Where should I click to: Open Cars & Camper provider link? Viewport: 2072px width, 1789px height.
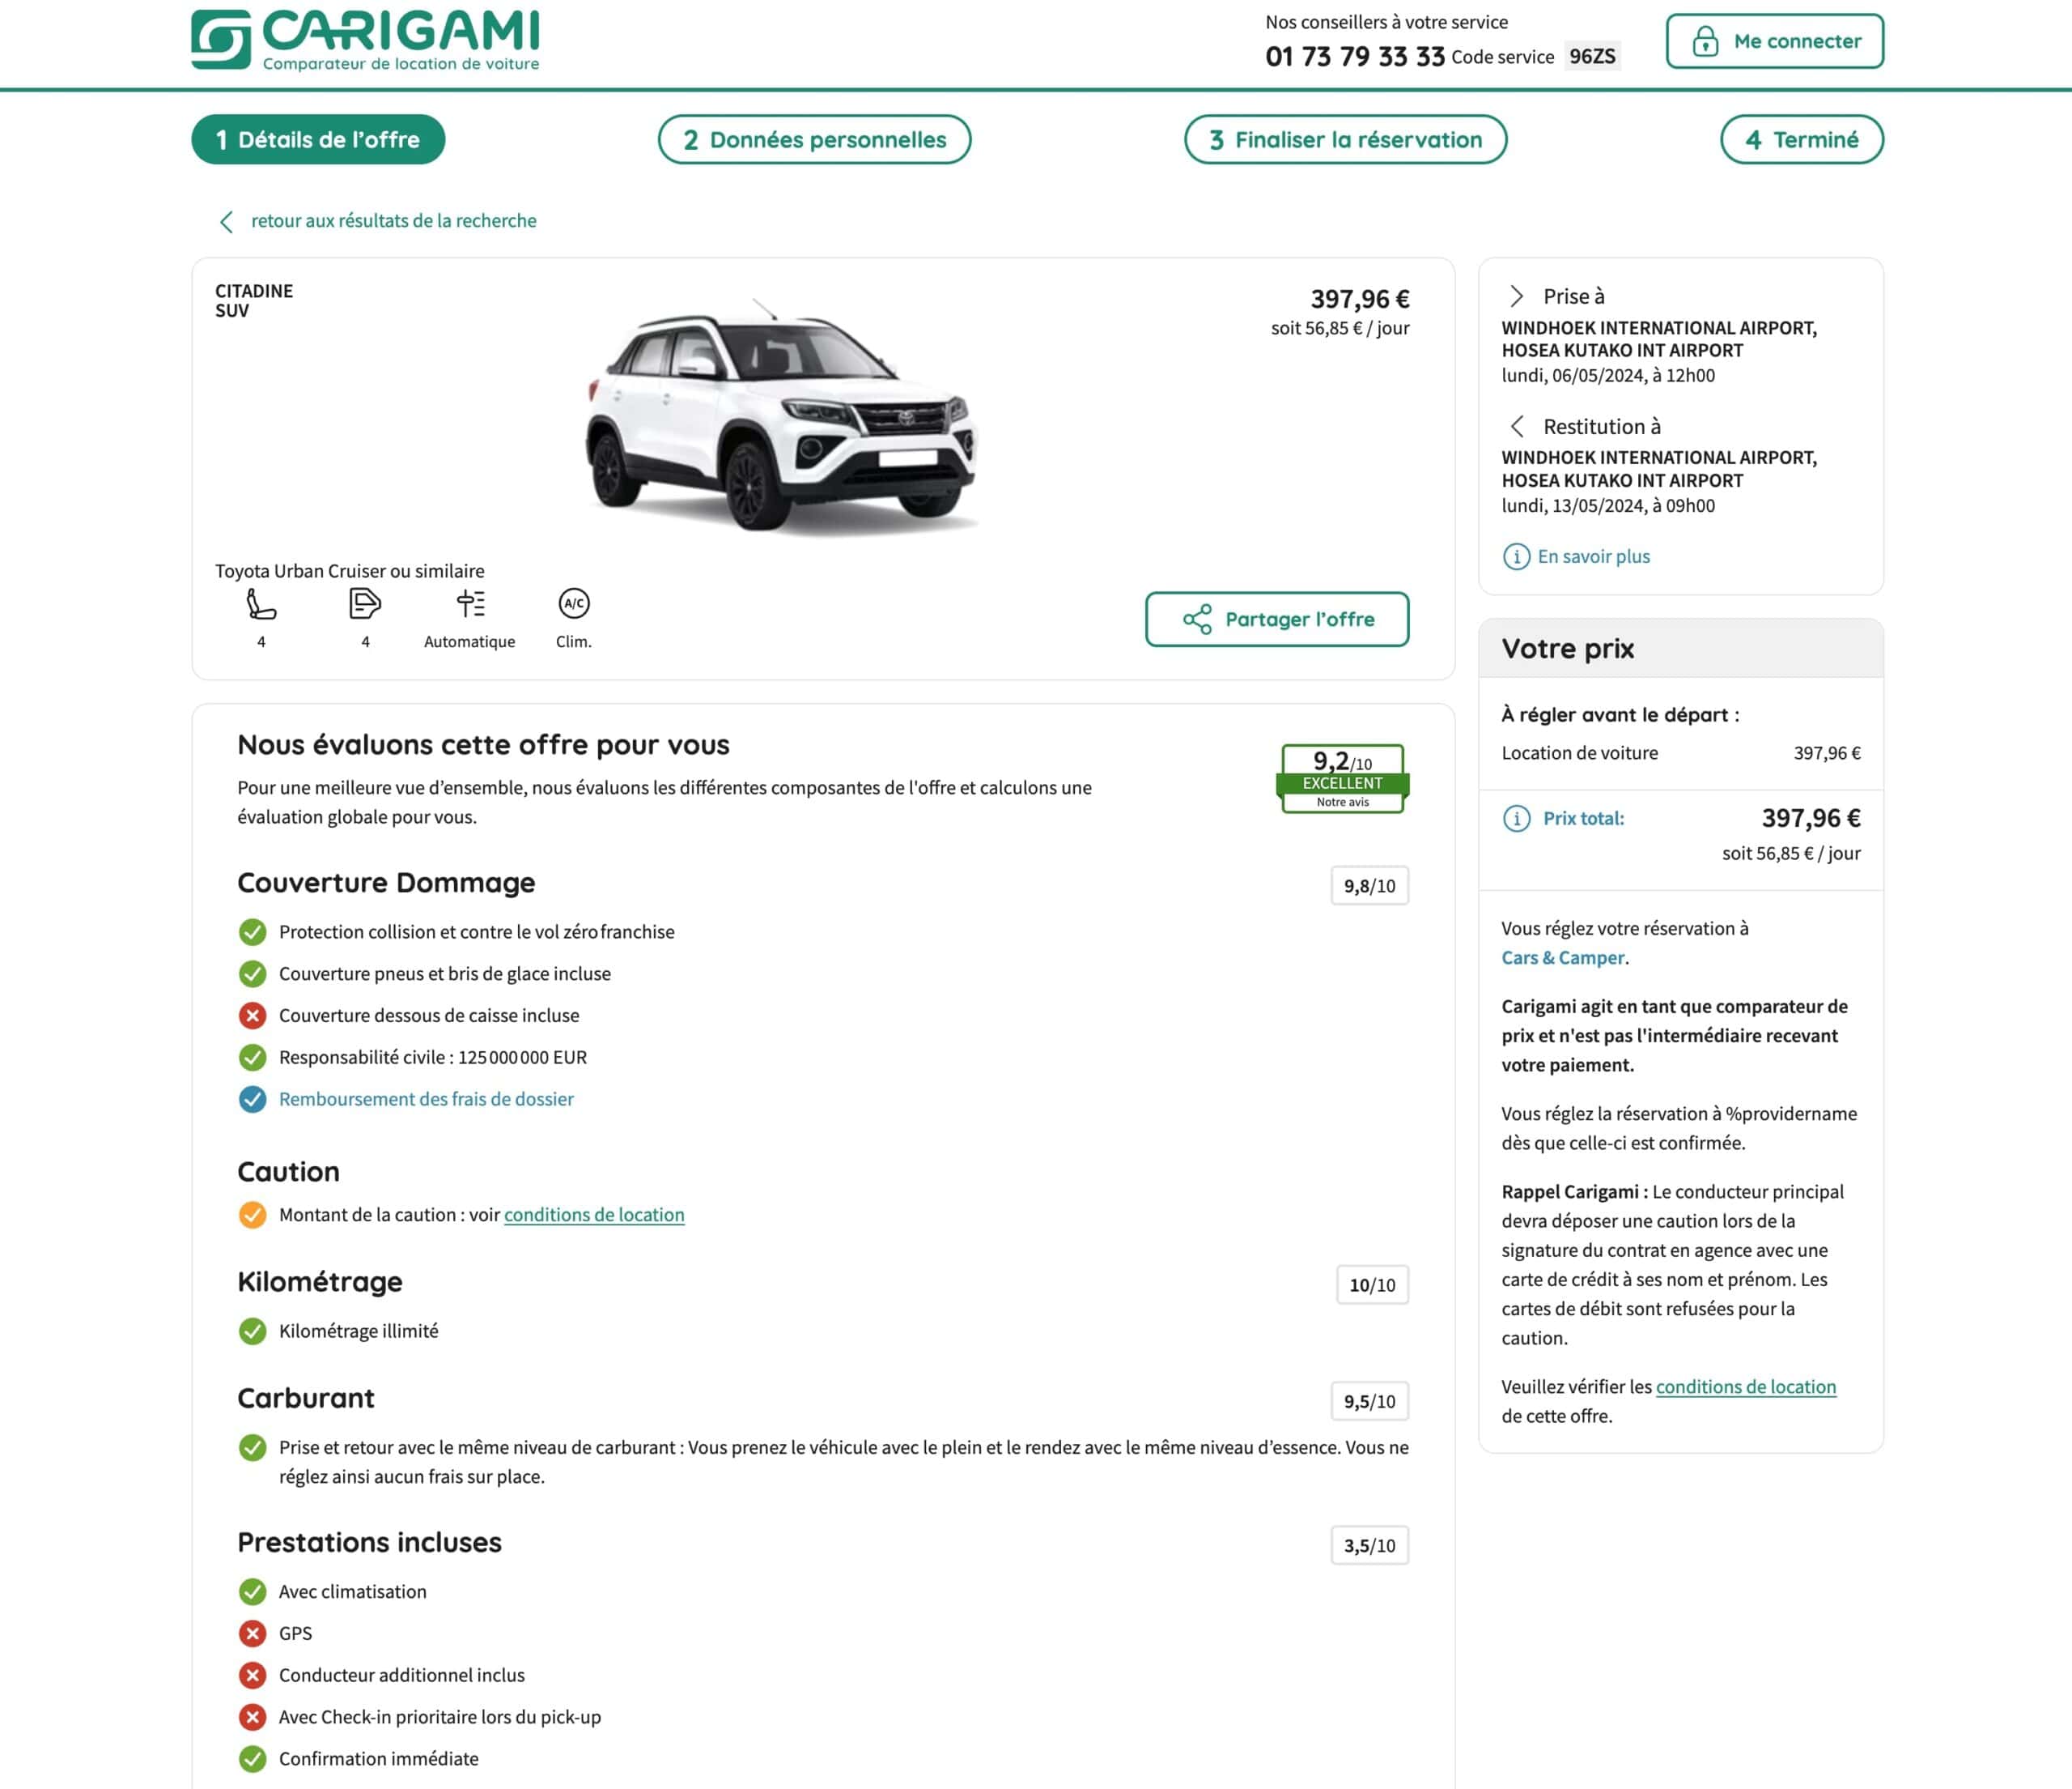click(1562, 957)
